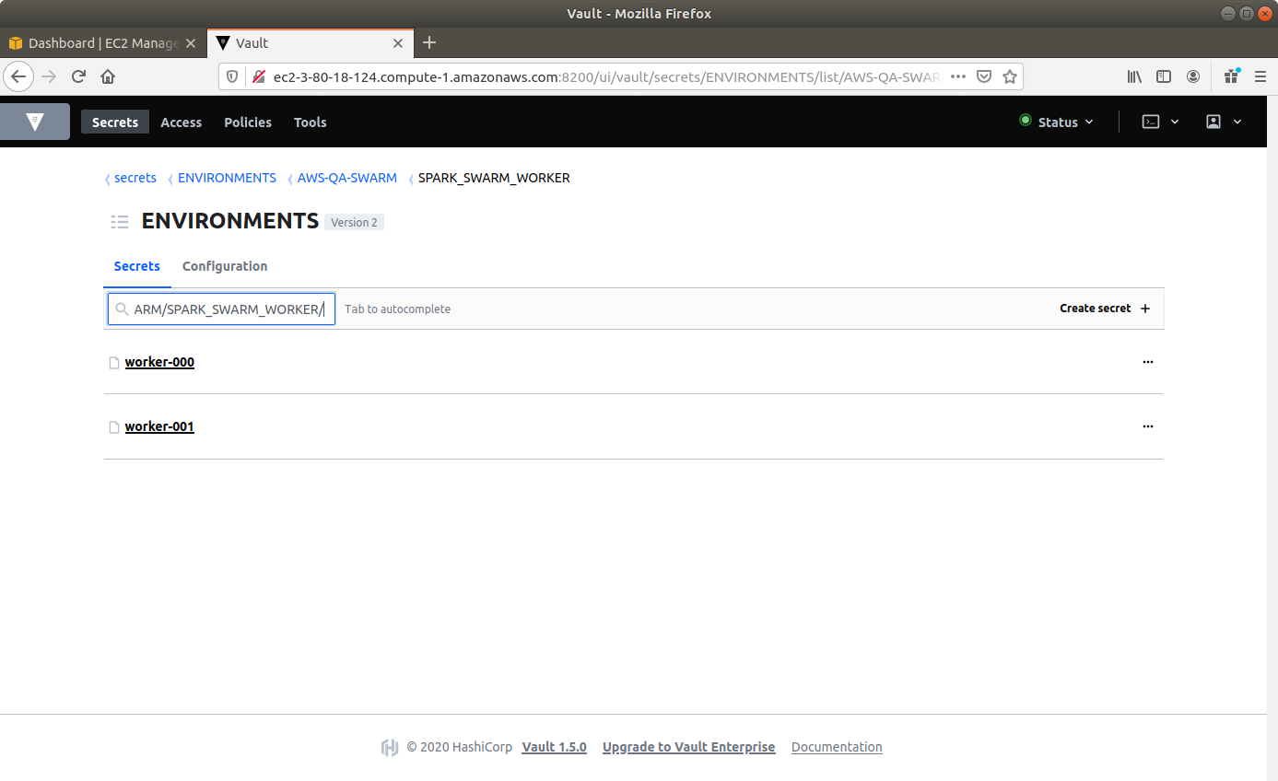
Task: Go to AWS-QA-SWARM breadcrumb link
Action: tap(347, 178)
